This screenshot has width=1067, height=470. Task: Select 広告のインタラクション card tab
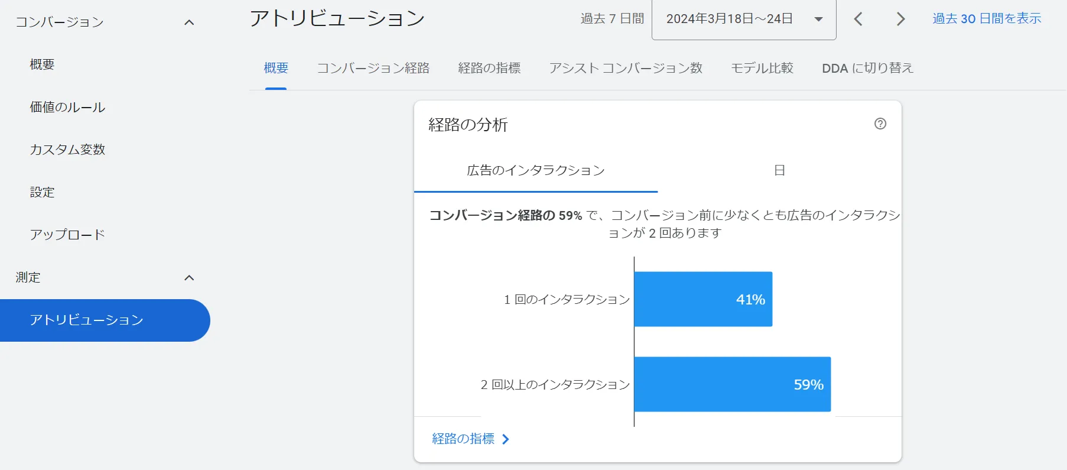point(536,171)
